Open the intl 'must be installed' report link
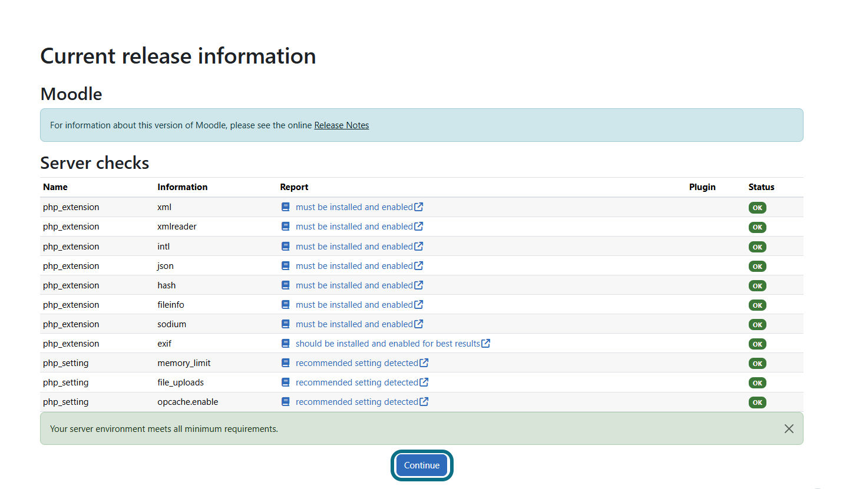 click(354, 246)
